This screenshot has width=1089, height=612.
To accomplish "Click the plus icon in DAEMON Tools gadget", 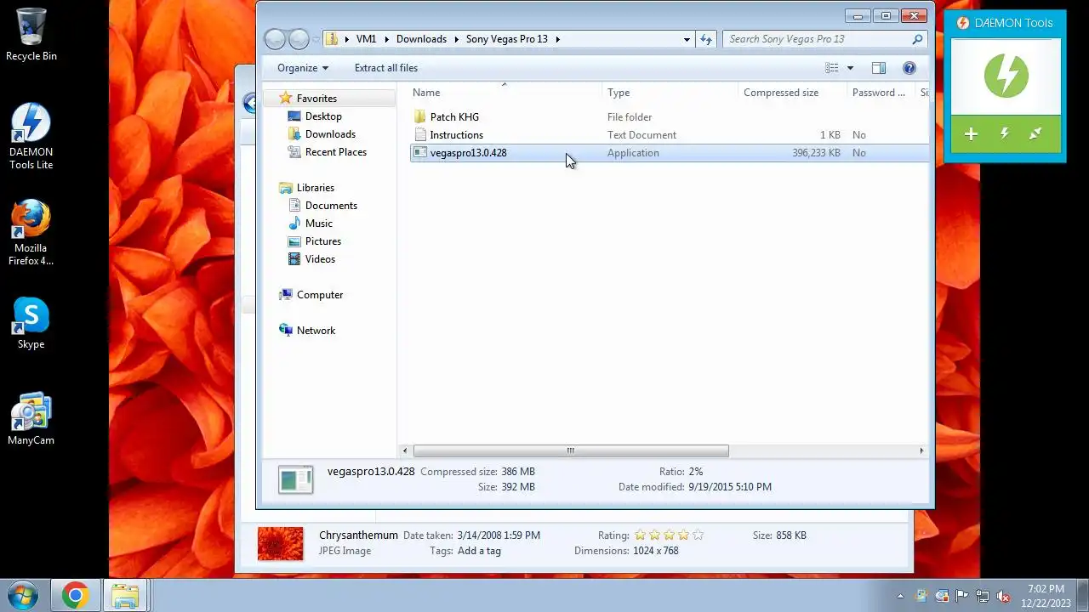I will 971,134.
